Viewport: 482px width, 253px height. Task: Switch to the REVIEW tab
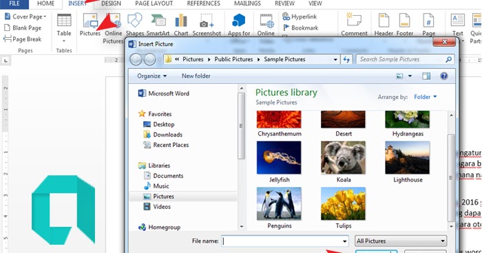tap(284, 3)
